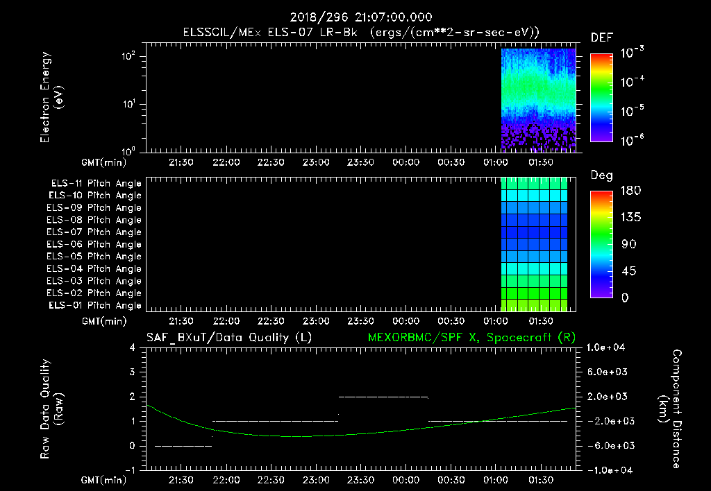
Task: Click the 10^-3 DEF scale label
Action: (632, 53)
